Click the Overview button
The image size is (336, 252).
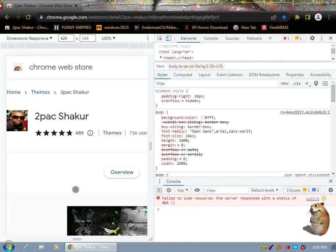pos(122,172)
